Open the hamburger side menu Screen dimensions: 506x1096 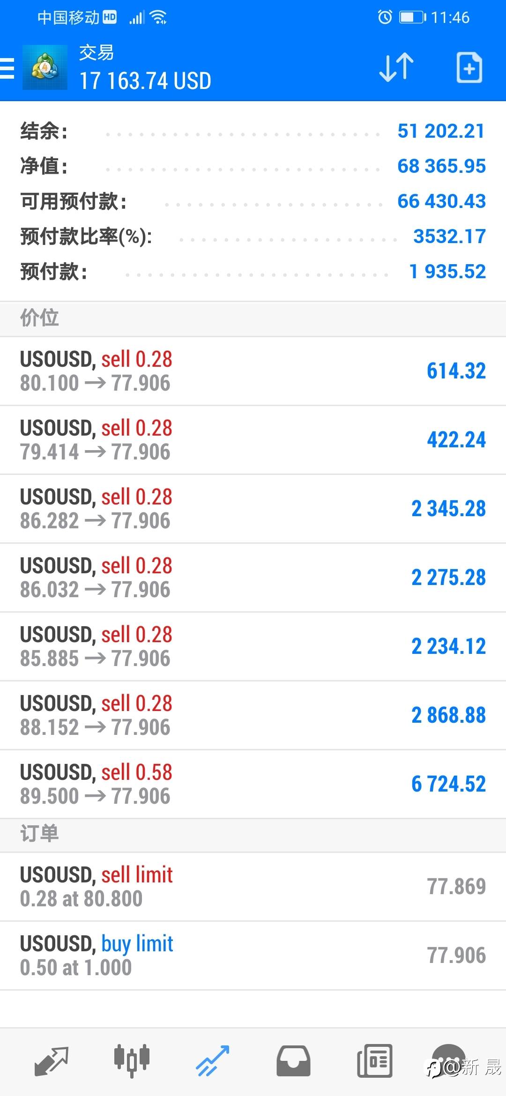(7, 68)
